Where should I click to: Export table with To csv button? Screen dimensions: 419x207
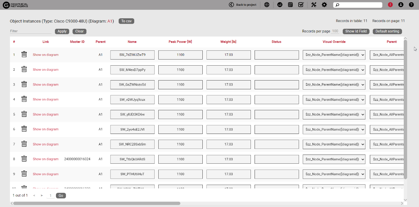tap(126, 21)
